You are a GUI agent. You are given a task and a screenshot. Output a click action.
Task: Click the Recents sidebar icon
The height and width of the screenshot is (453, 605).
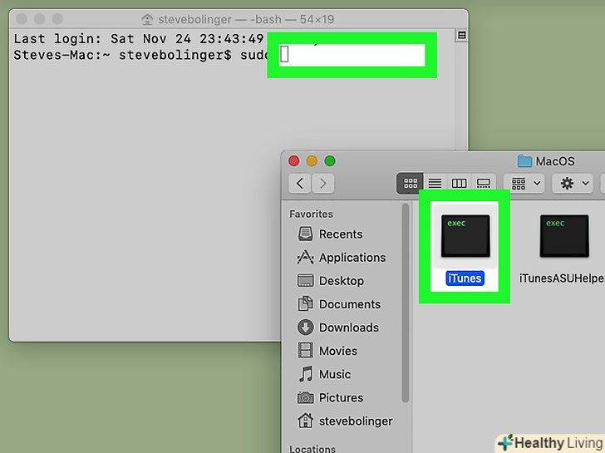tap(305, 234)
